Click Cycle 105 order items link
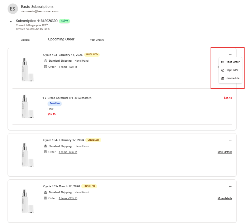Screen dimensions: 246x223 (x=68, y=198)
